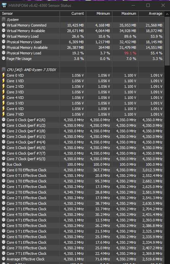This screenshot has width=170, height=264.
Task: Click the Core 0 T0 Effective Clock icon
Action: pyautogui.click(x=4, y=170)
